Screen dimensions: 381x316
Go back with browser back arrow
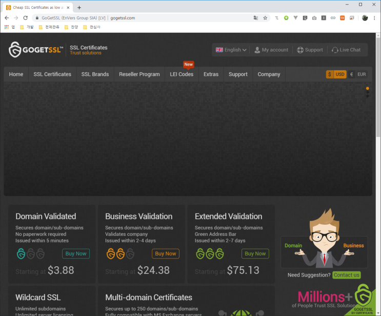point(7,18)
